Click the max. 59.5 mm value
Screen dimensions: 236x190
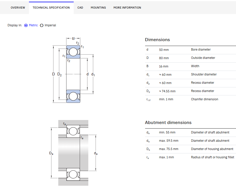click(x=169, y=141)
